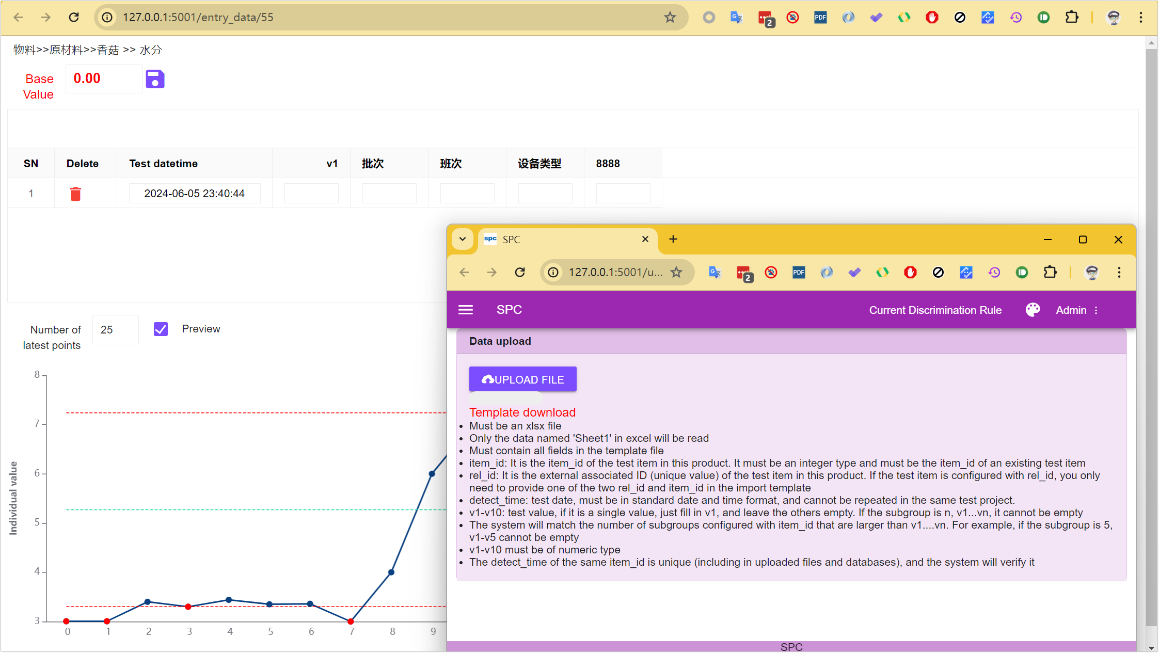
Task: Click the red stop-hand extension in SPC popup
Action: point(910,272)
